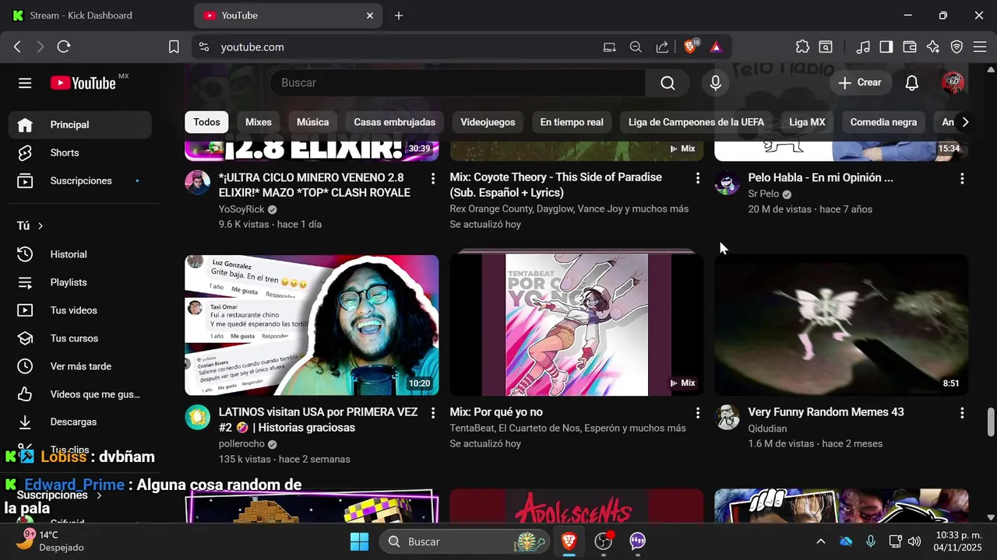
Task: Open the Brave VPN shield icon
Action: coord(956,47)
